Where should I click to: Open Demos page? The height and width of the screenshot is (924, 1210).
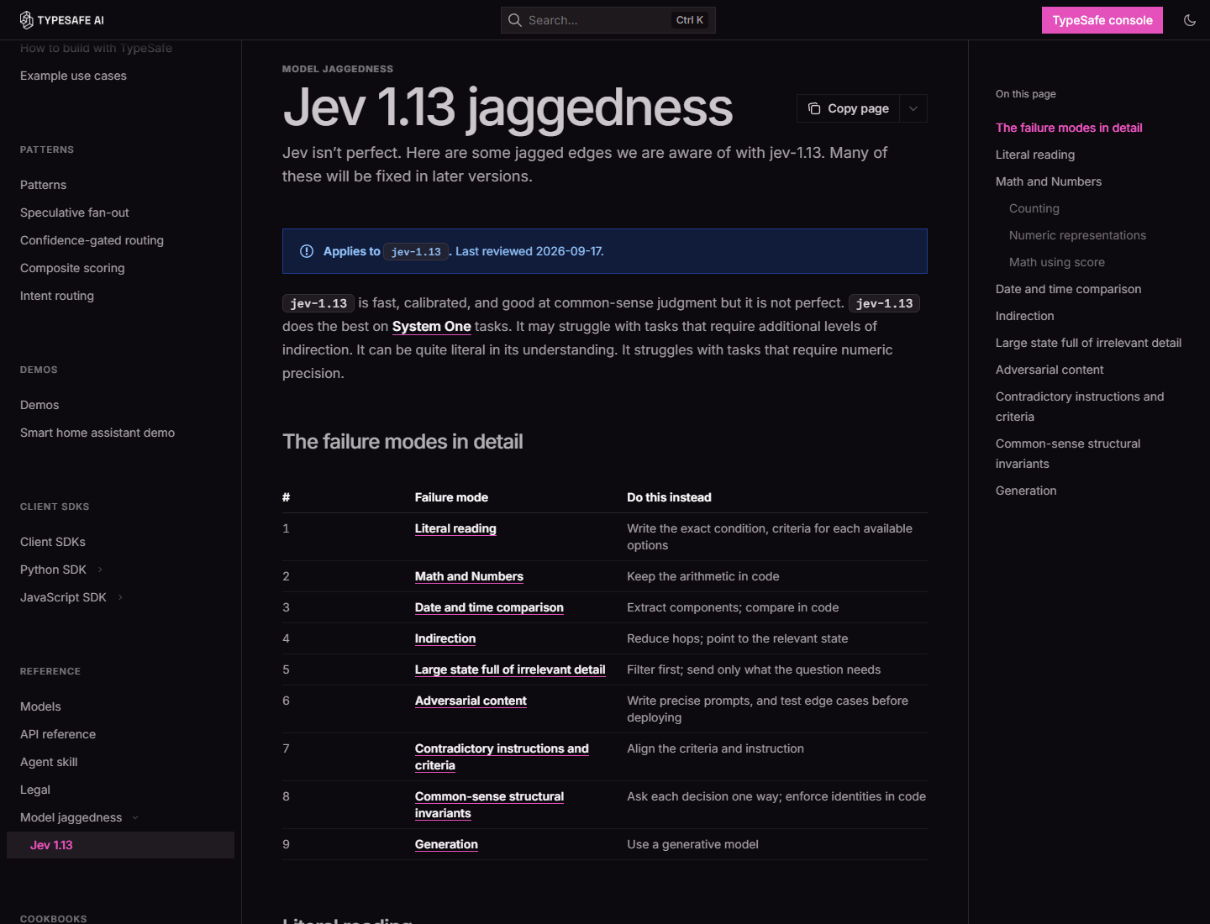39,405
